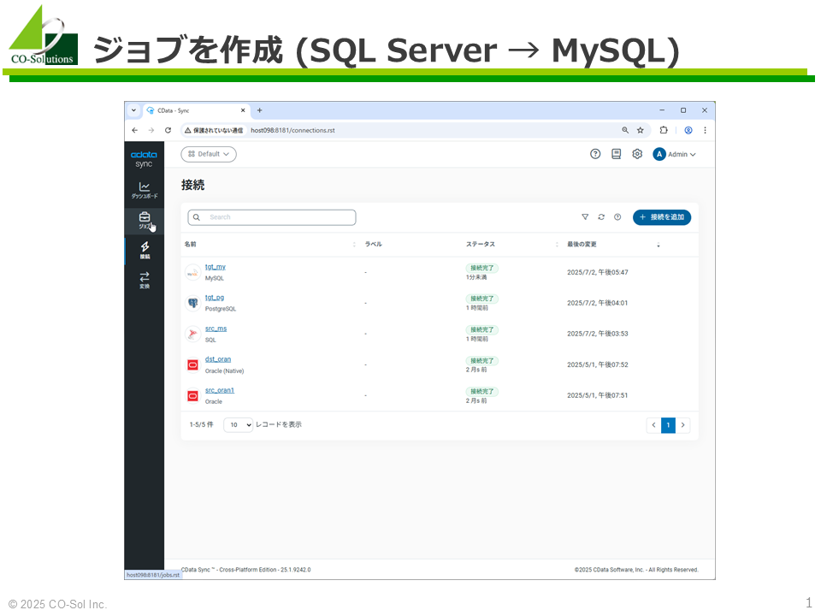Select page 1 in pagination
821x616 pixels.
point(668,425)
